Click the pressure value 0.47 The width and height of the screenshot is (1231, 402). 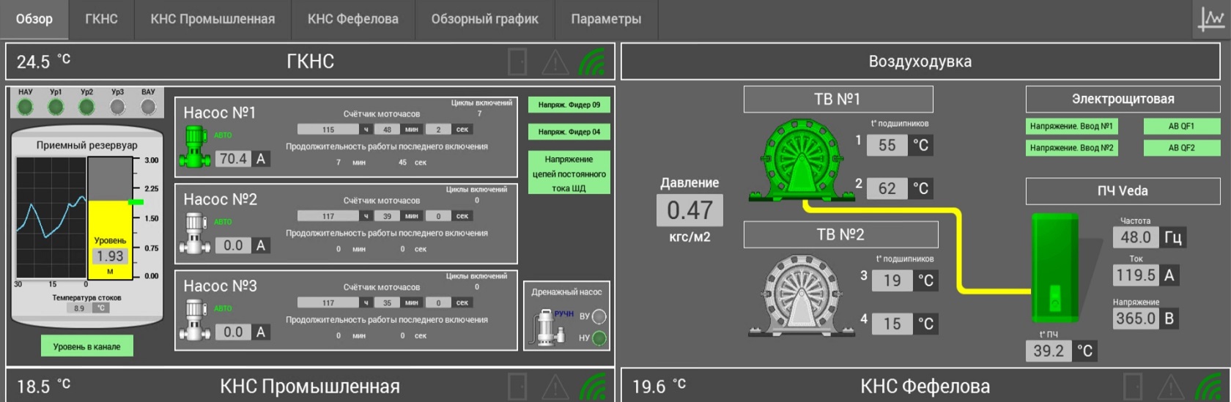690,211
